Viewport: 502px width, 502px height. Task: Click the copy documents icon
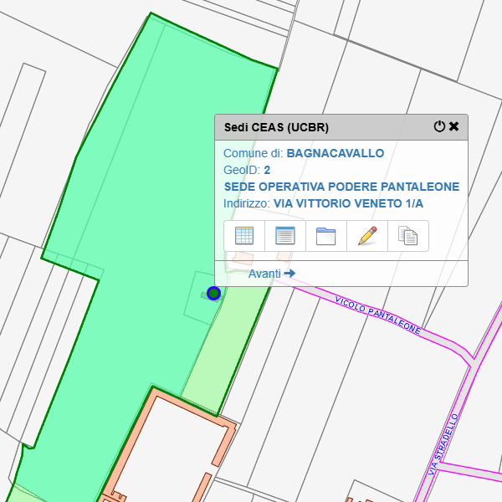click(407, 236)
